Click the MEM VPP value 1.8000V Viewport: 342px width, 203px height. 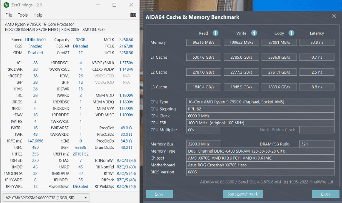(126, 108)
